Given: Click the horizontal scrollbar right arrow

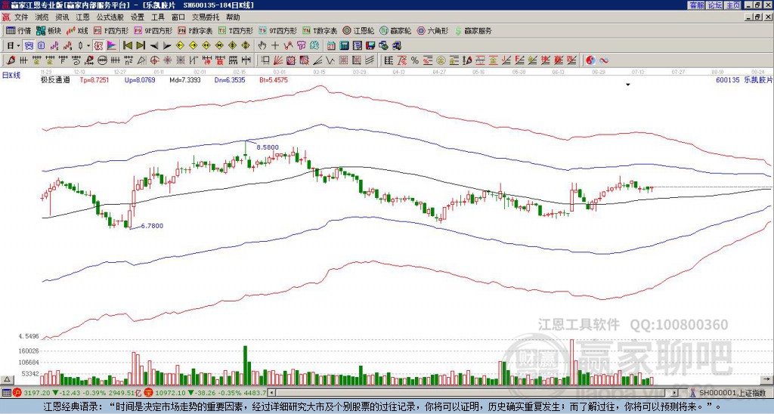Looking at the screenshot, I should pyautogui.click(x=675, y=393).
